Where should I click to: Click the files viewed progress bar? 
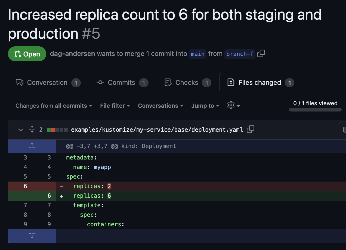point(315,110)
